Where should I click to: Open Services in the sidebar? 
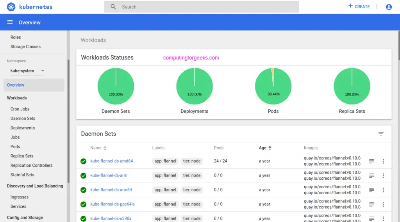(x=18, y=206)
